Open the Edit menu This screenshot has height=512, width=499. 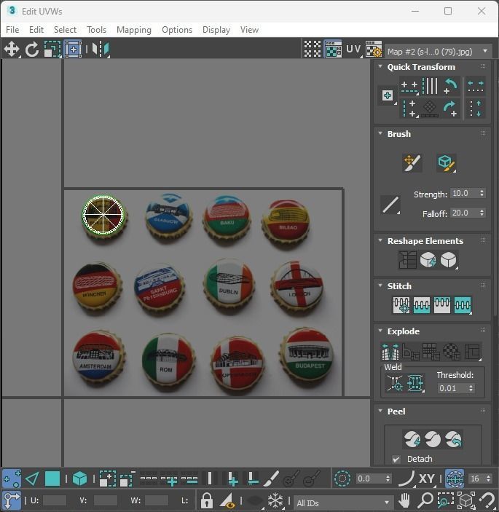(x=36, y=30)
